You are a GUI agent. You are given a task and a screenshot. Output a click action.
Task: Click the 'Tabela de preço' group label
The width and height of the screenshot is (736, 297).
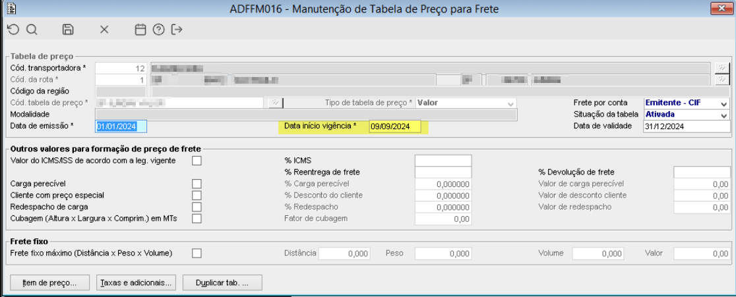(x=42, y=56)
